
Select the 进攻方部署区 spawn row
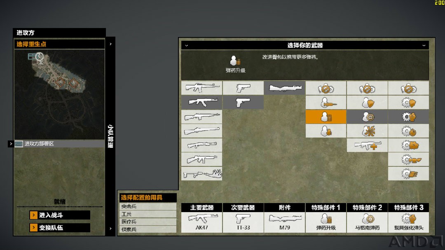[x=59, y=144]
